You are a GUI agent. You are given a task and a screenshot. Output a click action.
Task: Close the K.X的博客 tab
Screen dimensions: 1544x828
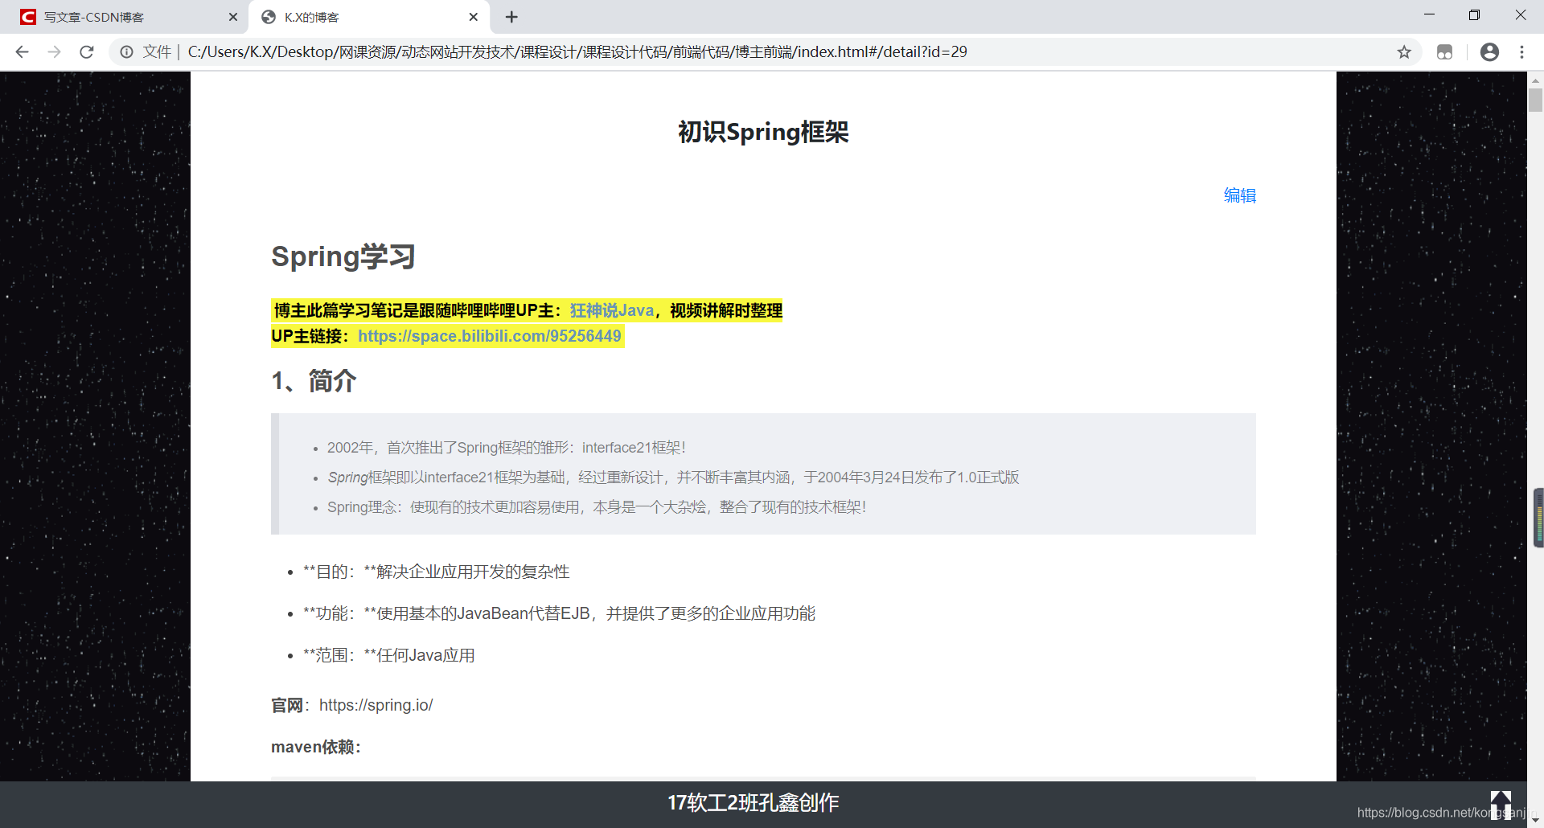coord(473,17)
